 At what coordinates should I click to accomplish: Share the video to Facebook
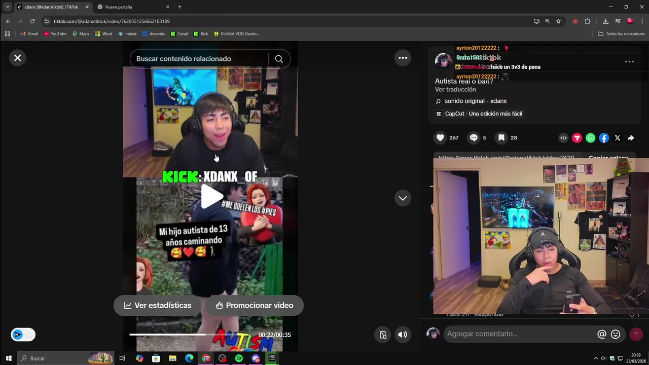pyautogui.click(x=604, y=138)
